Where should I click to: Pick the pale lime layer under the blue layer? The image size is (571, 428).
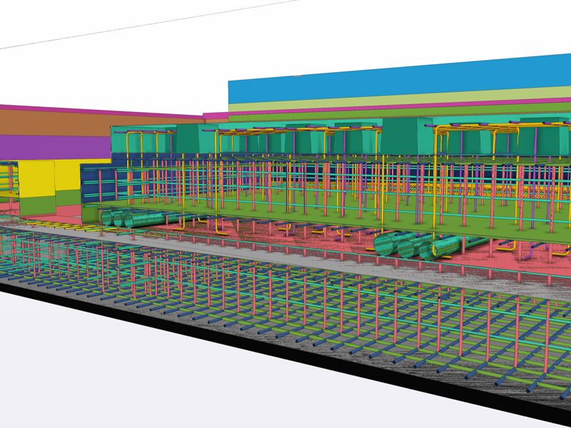[399, 100]
